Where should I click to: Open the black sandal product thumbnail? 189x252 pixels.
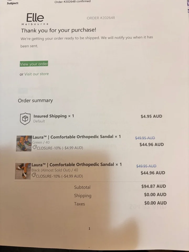(x=23, y=171)
